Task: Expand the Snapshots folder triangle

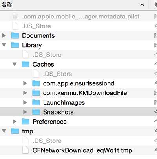Action: point(25,112)
